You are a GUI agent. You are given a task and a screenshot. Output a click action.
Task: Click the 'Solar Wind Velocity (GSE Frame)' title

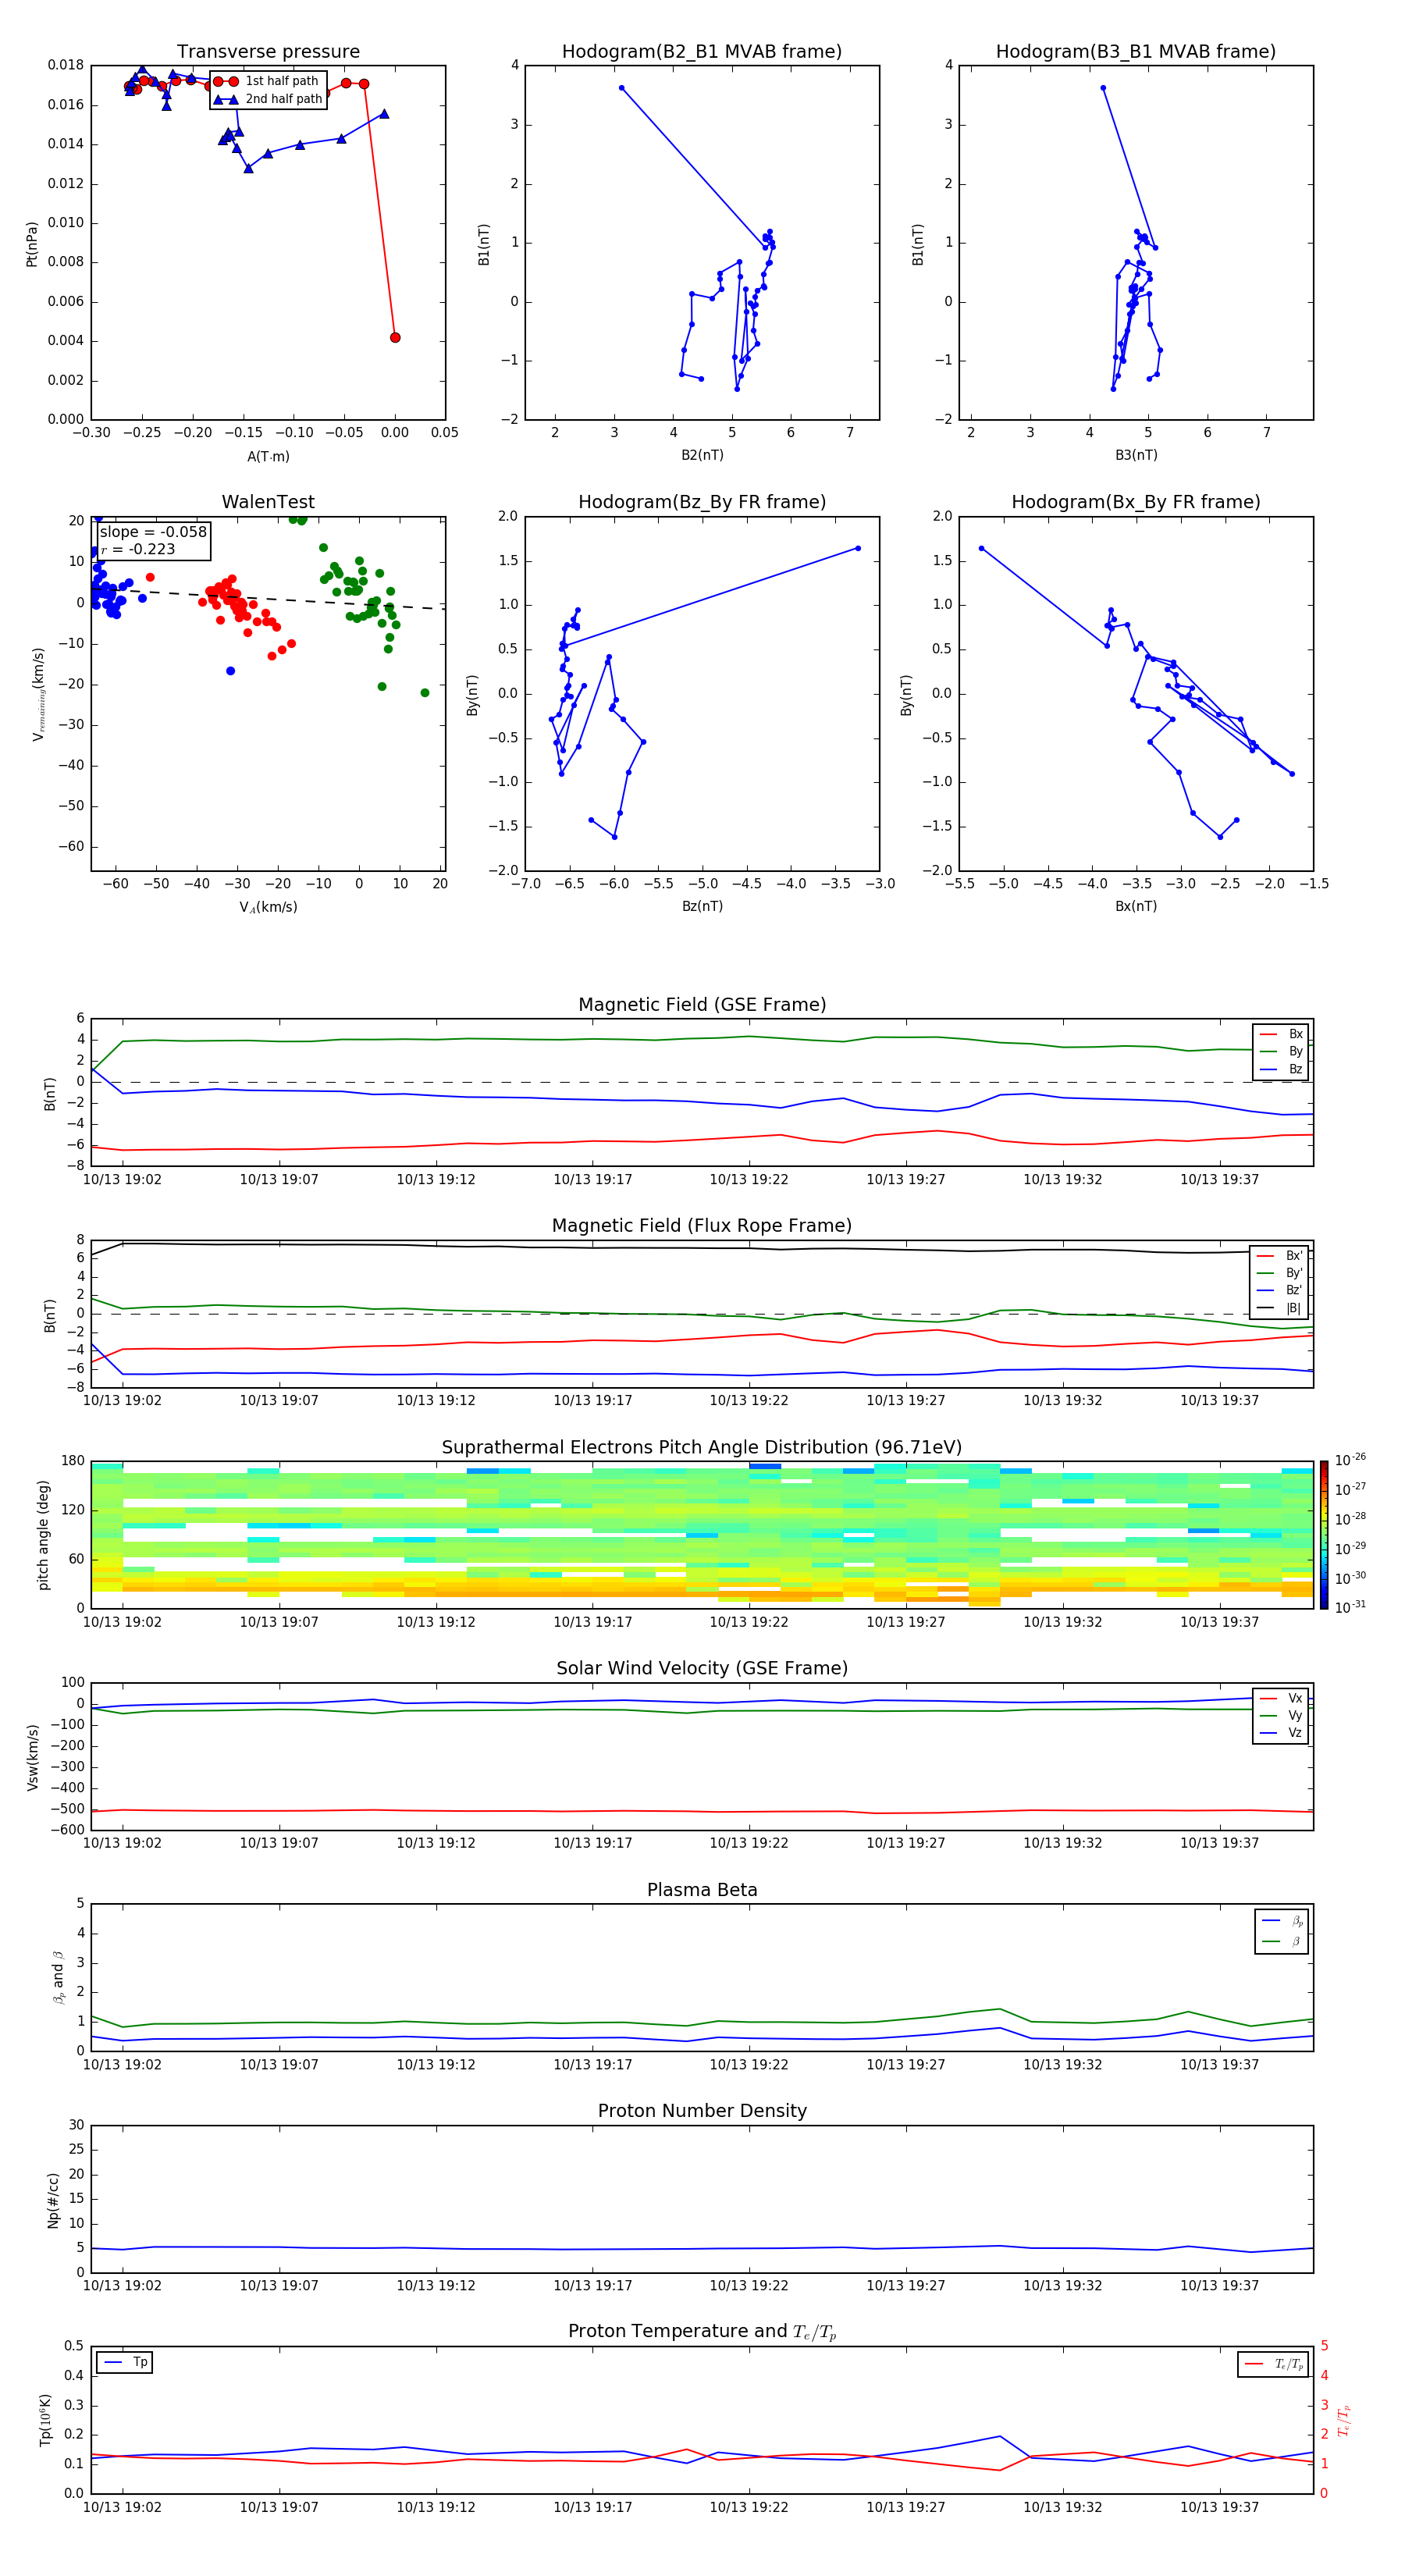click(x=702, y=1669)
